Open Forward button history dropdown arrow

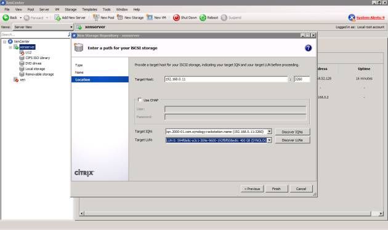[47, 18]
